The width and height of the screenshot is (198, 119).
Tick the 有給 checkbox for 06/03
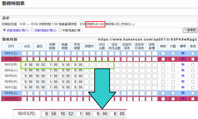click(x=163, y=65)
